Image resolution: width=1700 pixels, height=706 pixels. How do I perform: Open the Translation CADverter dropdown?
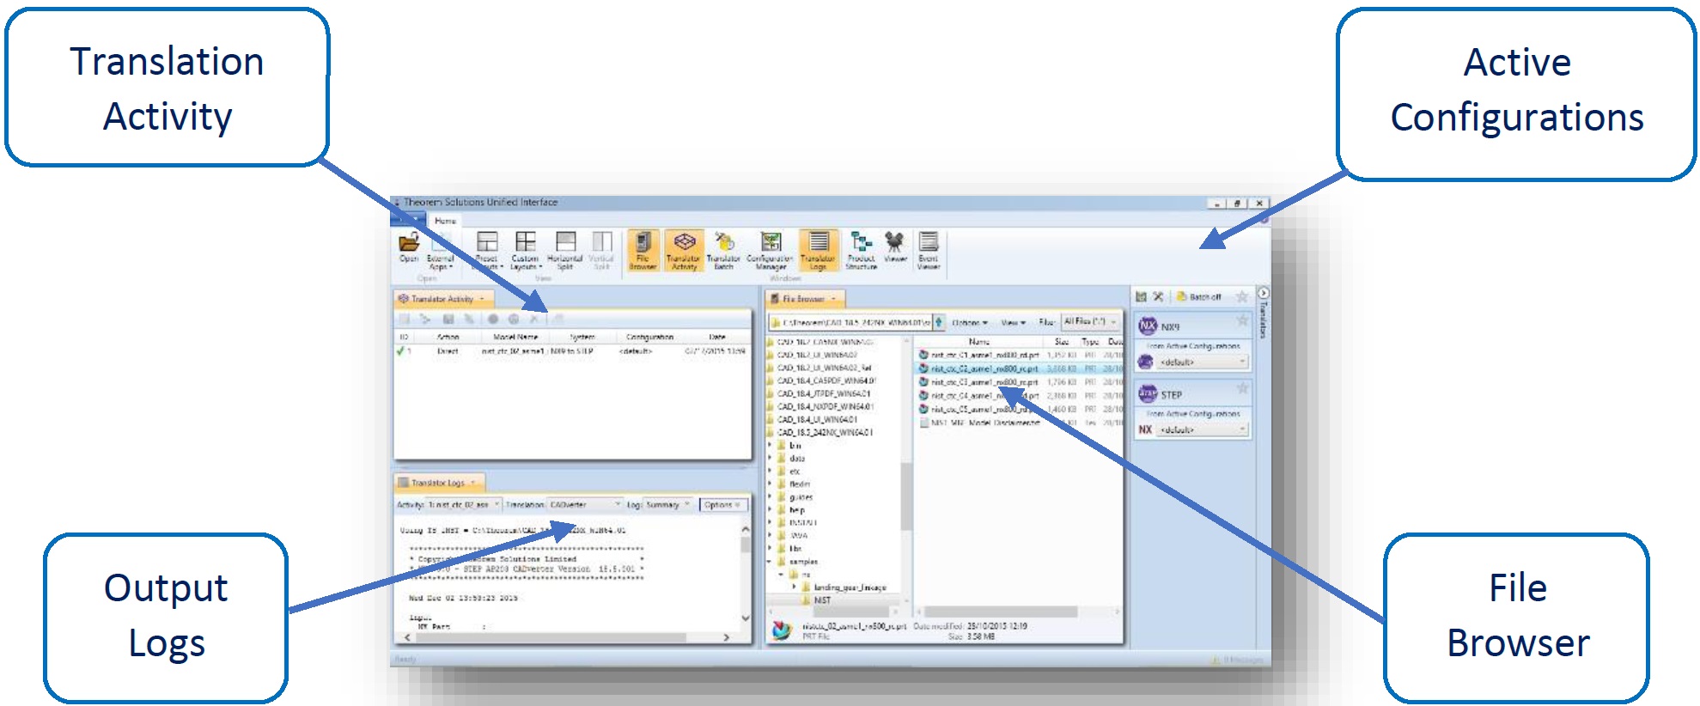coord(585,505)
